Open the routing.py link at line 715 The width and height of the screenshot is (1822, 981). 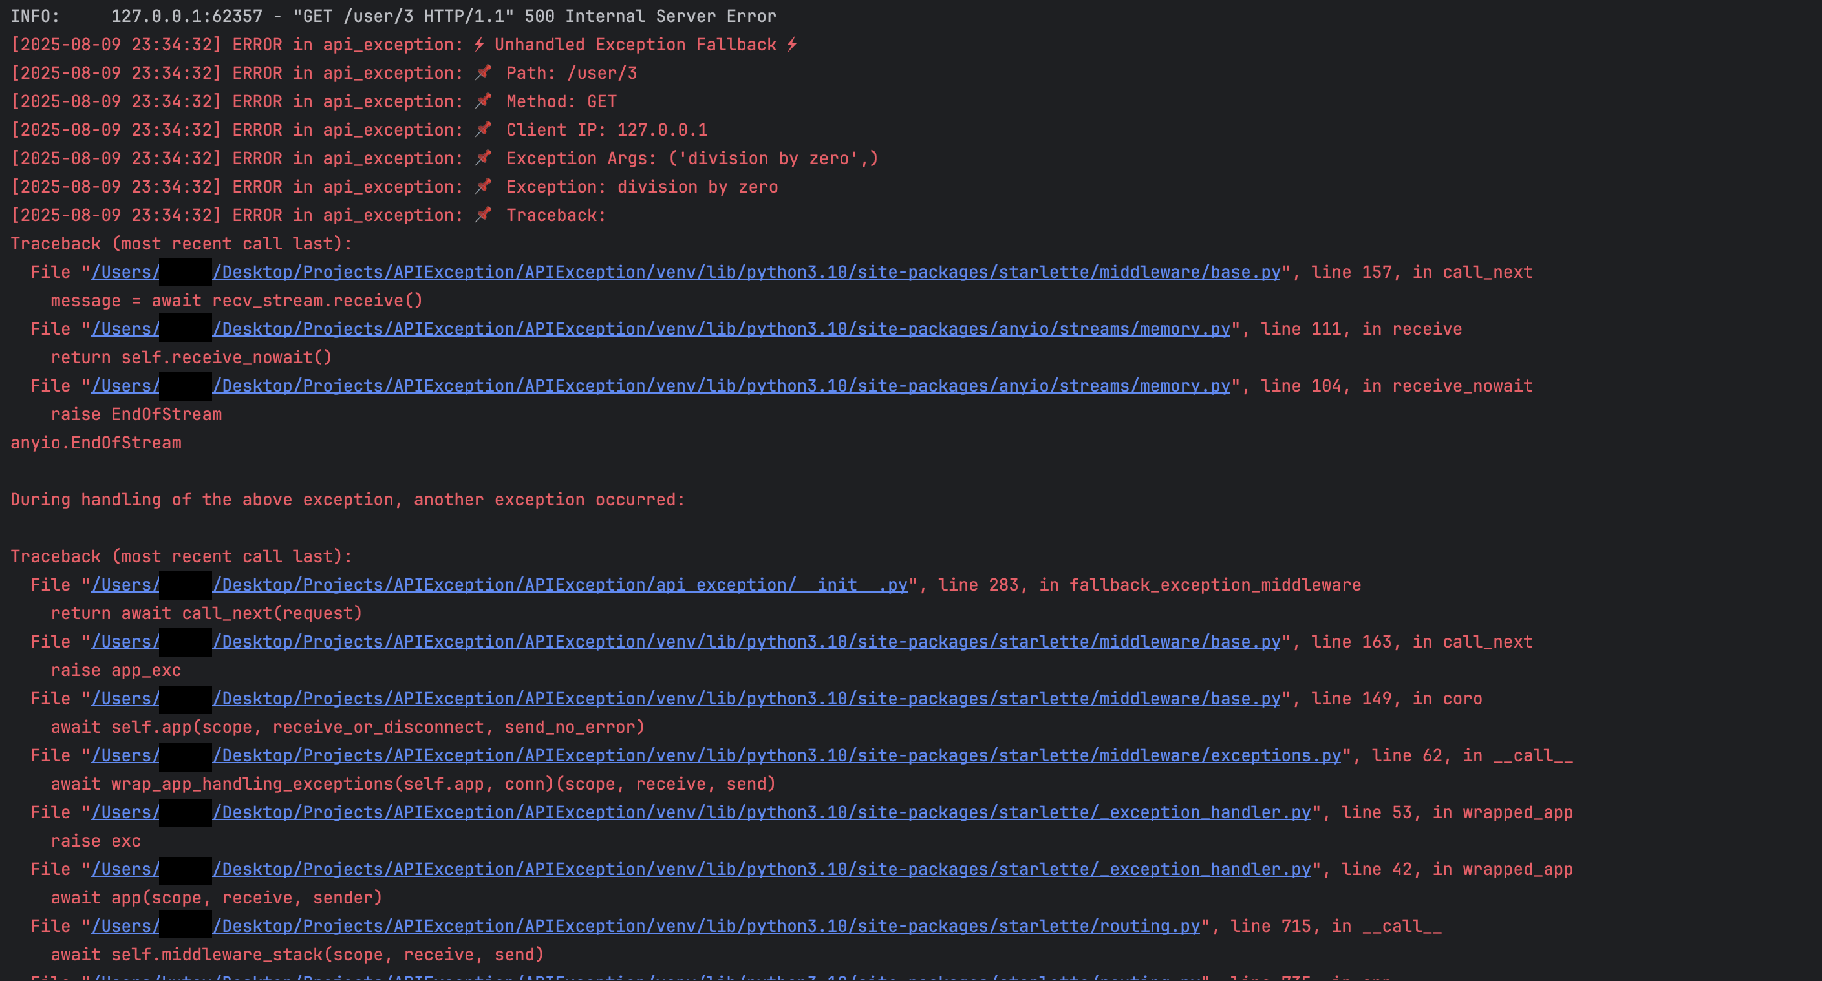point(706,926)
